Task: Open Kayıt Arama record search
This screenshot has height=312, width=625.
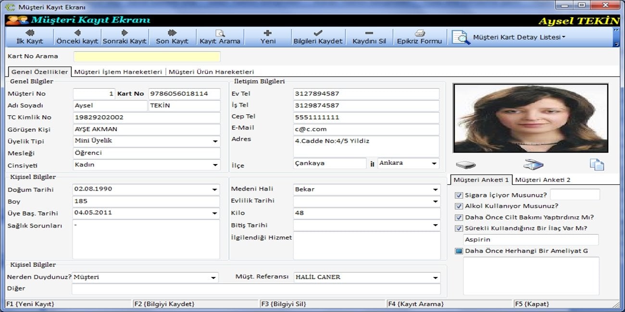Action: 220,36
